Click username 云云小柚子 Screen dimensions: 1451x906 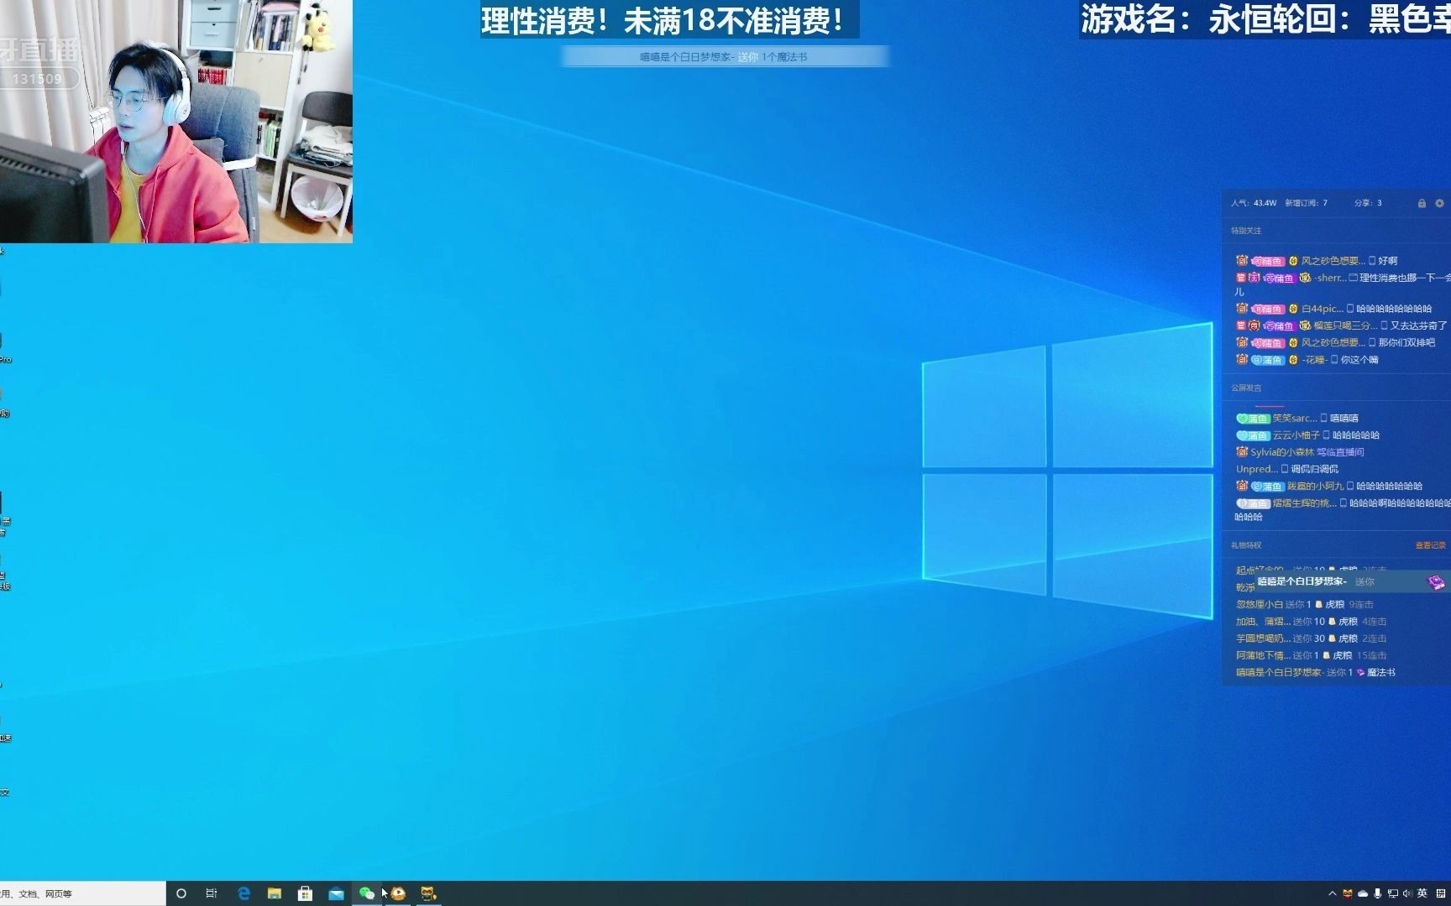(x=1296, y=435)
